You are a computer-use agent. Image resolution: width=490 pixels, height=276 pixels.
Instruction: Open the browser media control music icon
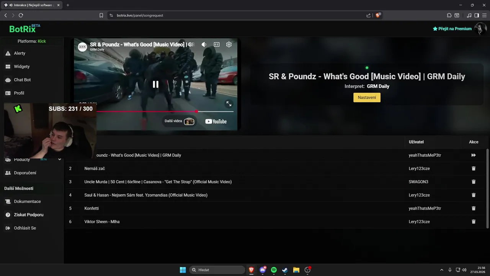click(469, 15)
